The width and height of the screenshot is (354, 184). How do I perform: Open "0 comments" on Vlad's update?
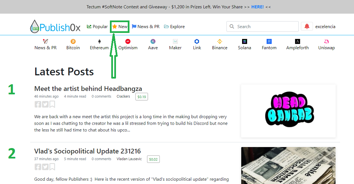coord(101,159)
